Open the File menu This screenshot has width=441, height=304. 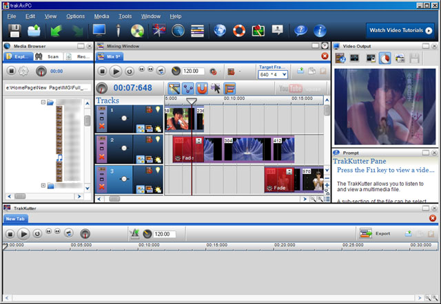tap(12, 17)
